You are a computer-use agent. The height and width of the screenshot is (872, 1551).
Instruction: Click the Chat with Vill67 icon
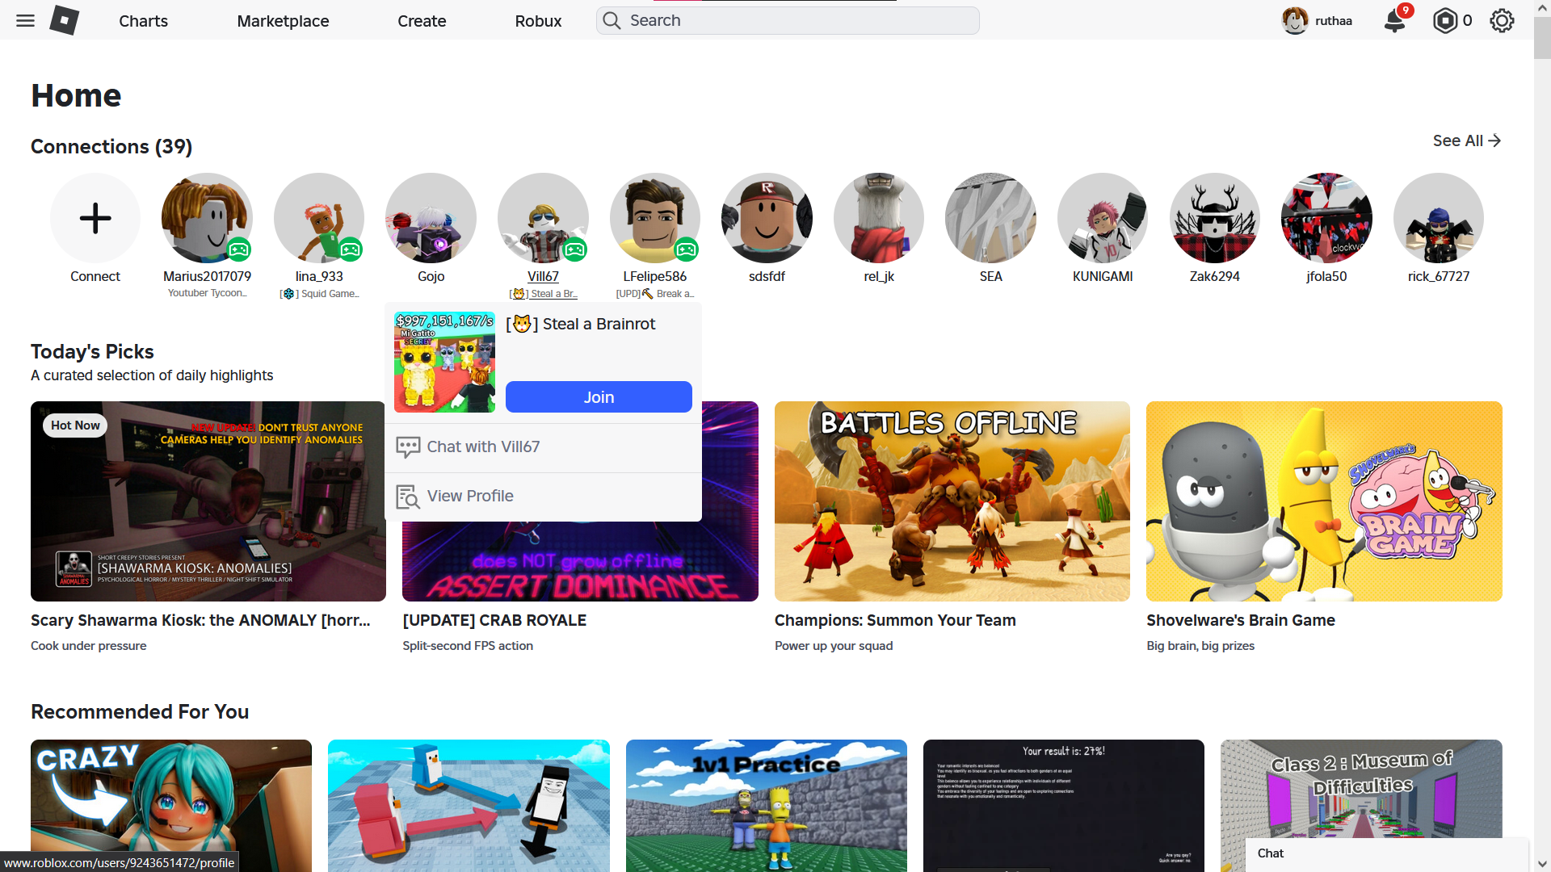click(x=408, y=446)
